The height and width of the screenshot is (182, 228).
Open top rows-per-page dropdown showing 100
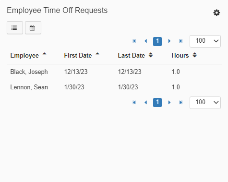pyautogui.click(x=205, y=41)
